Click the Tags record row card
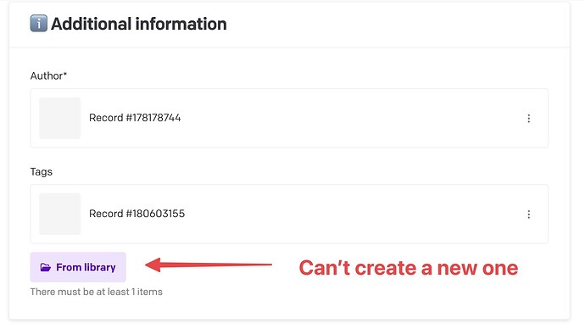The height and width of the screenshot is (329, 585). 289,214
